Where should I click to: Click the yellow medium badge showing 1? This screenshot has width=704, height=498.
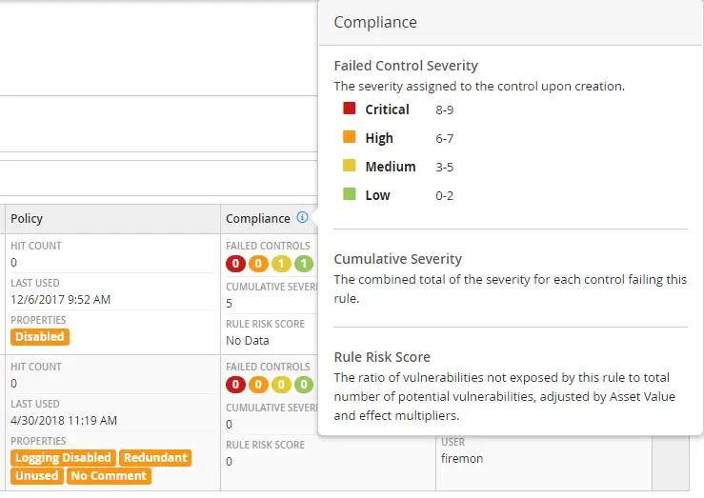pyautogui.click(x=281, y=264)
